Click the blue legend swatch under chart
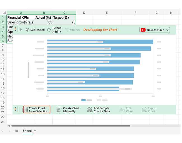Viewport: 182px width, 143px height. [x=83, y=100]
